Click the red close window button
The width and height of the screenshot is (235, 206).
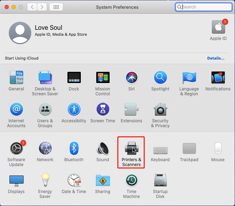pyautogui.click(x=7, y=7)
